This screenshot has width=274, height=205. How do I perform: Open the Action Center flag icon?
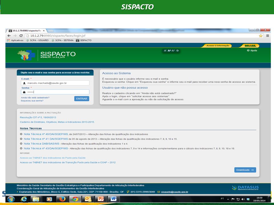tap(233, 199)
